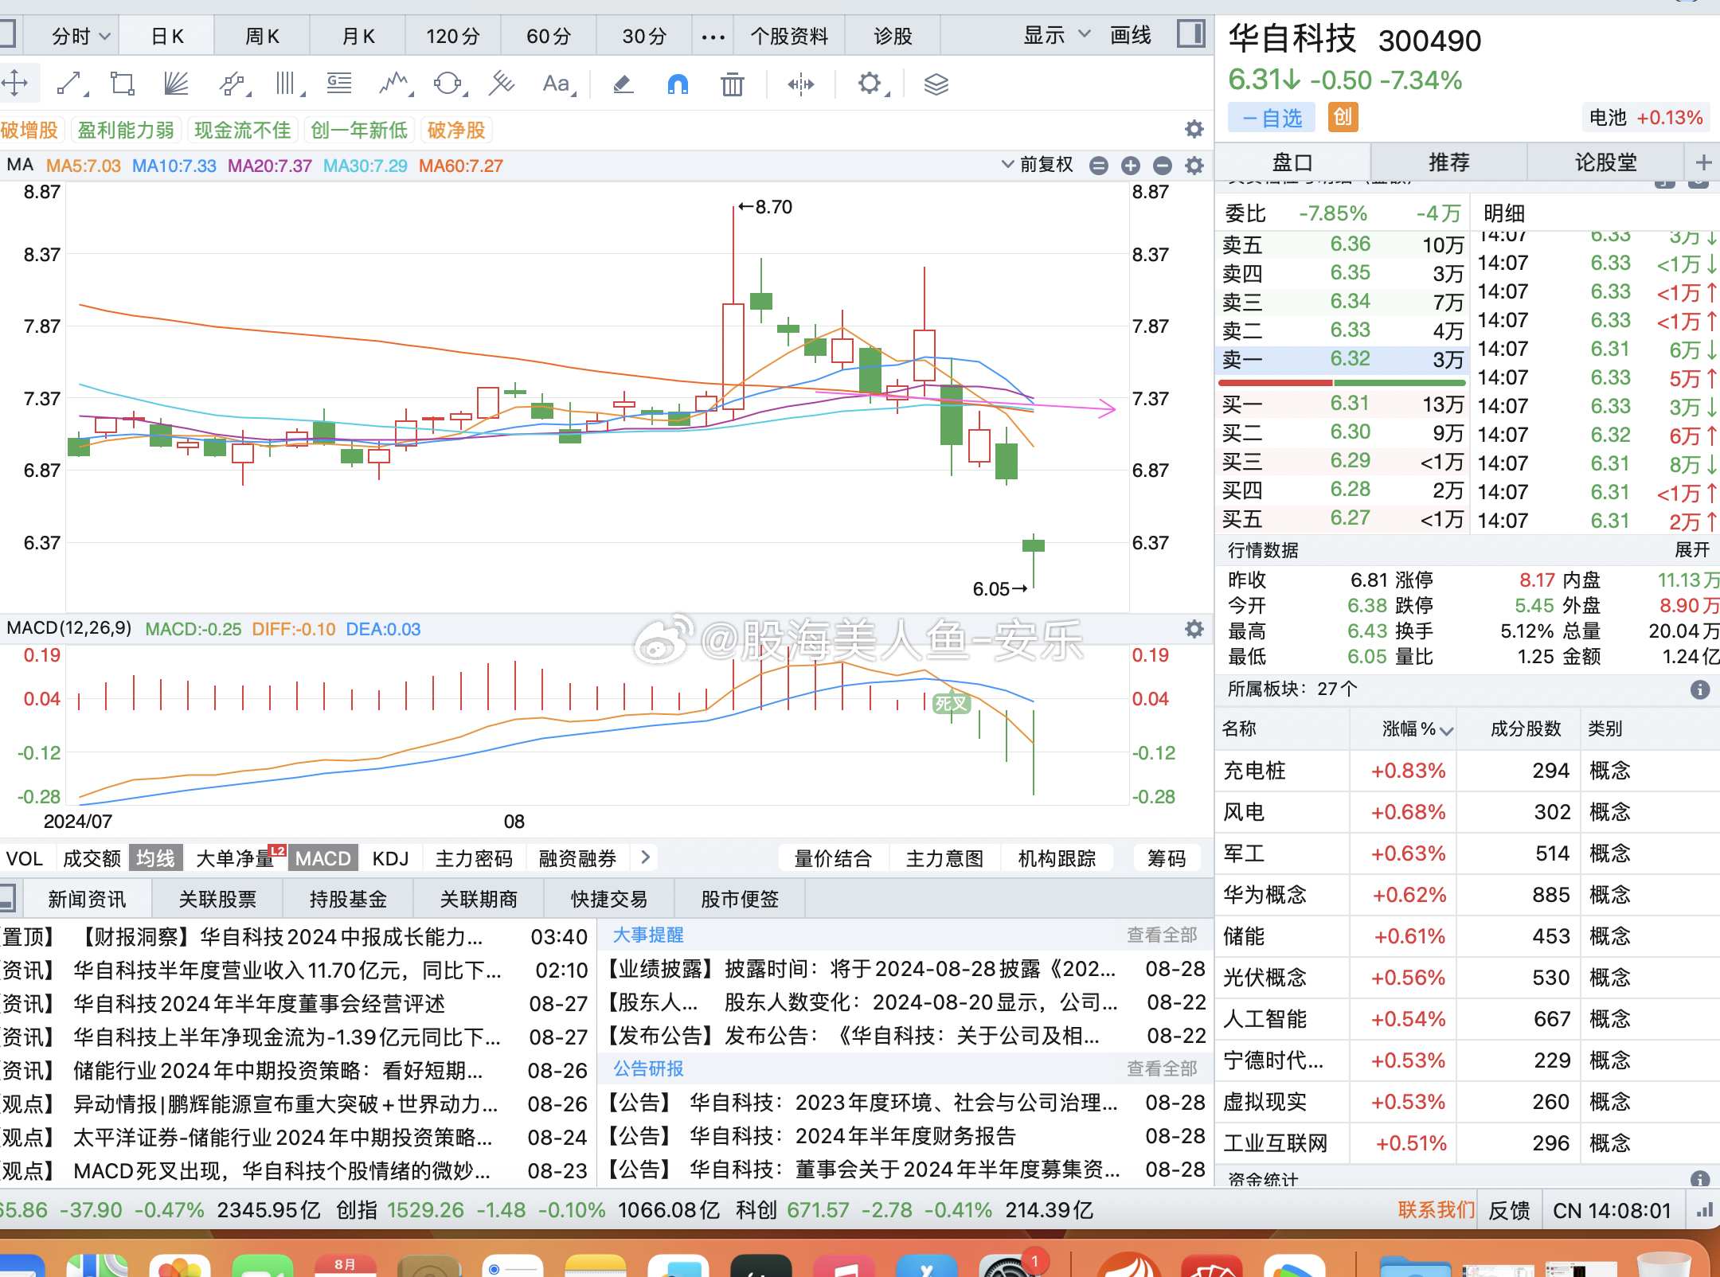The image size is (1720, 1277).
Task: Expand the 分时 timeframe dropdown
Action: tap(80, 36)
